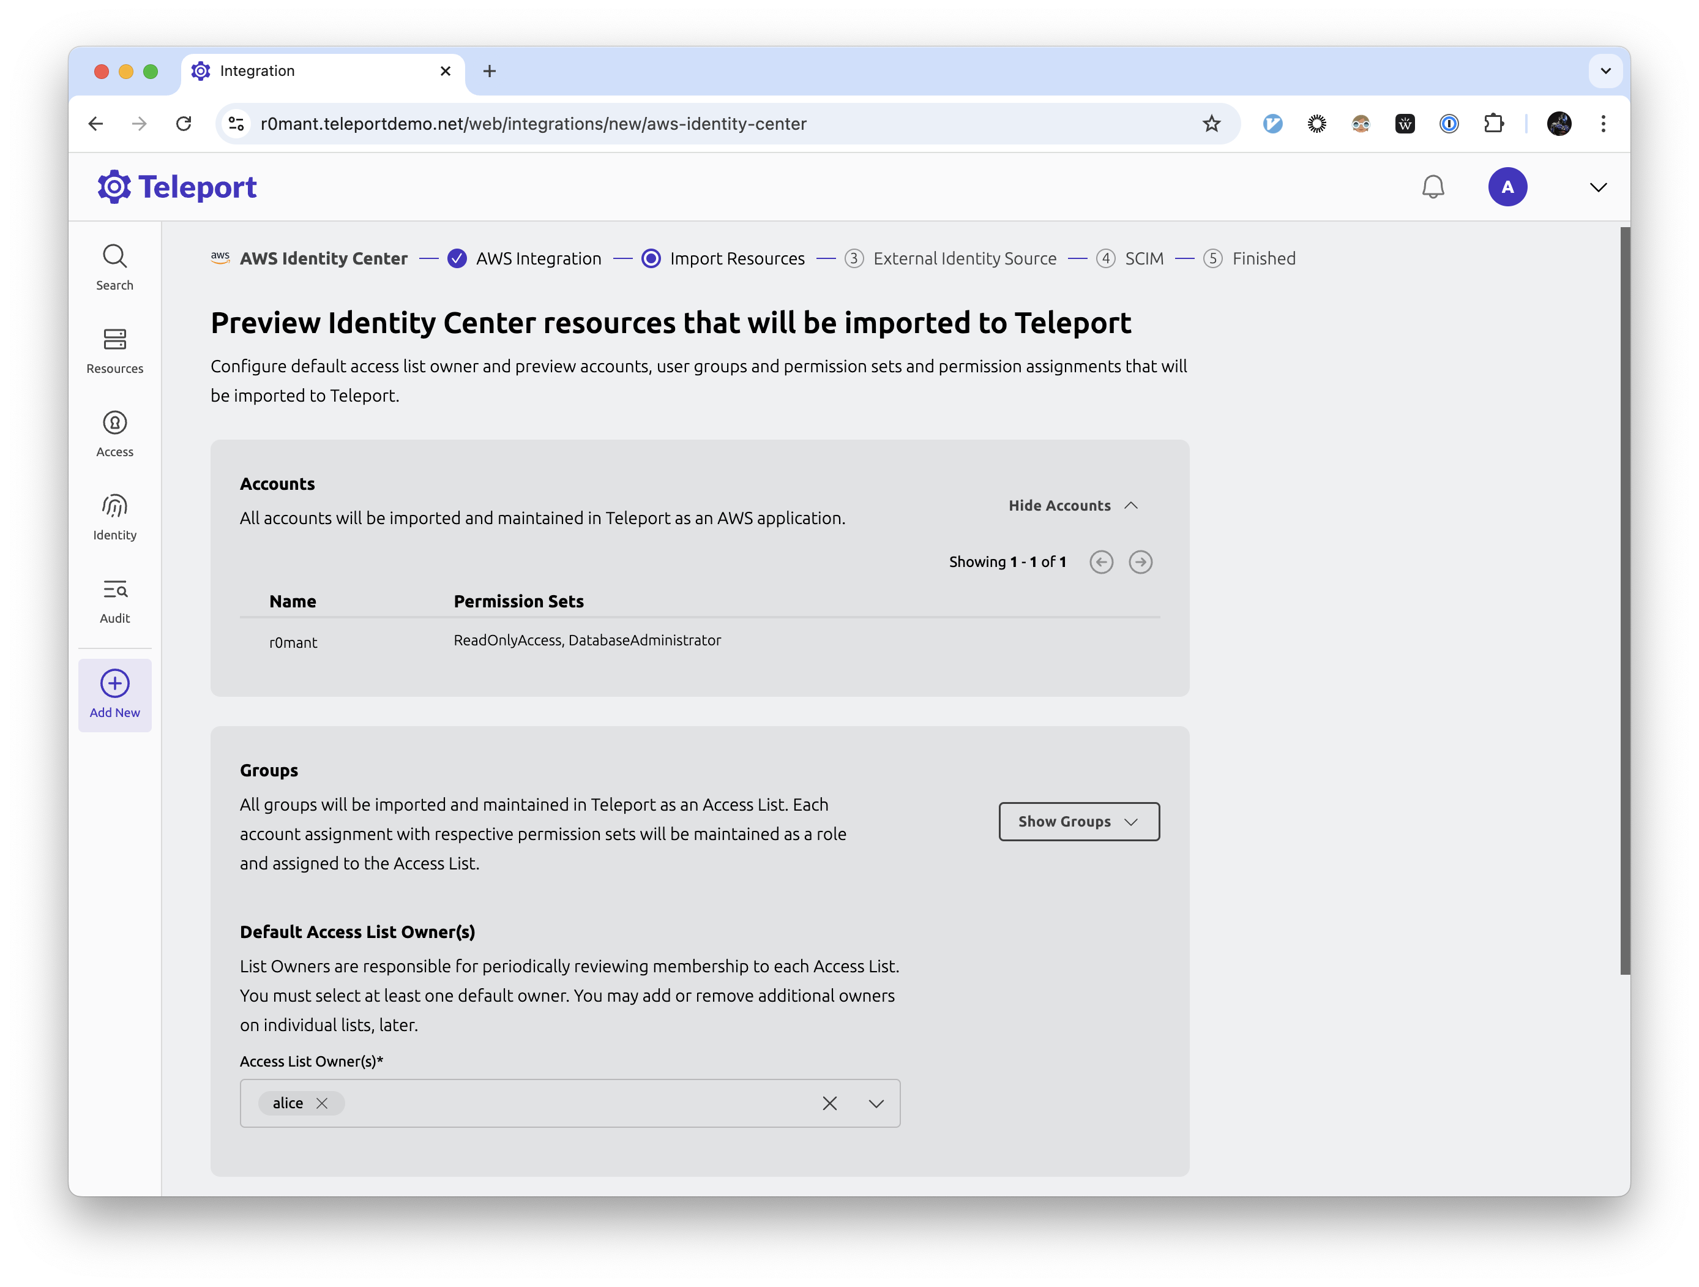
Task: Open the Audit panel
Action: (x=114, y=600)
